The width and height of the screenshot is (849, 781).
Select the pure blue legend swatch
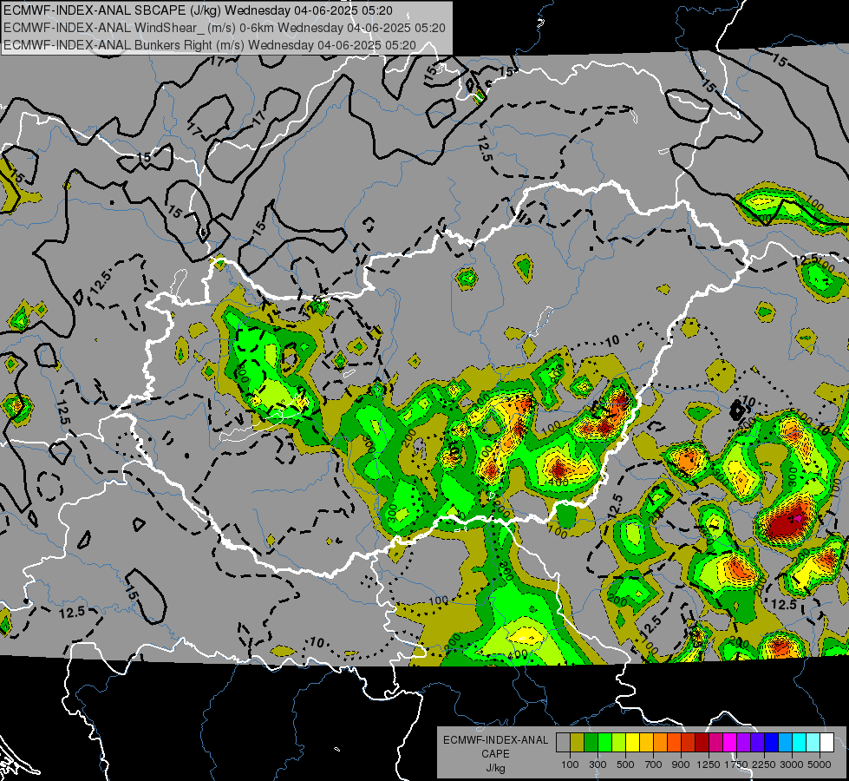tap(772, 742)
